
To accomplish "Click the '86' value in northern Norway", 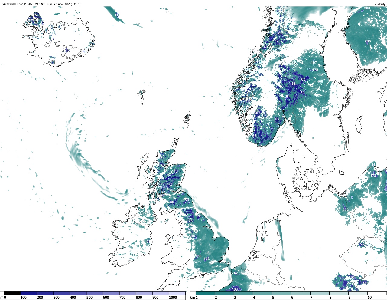I will [280, 33].
